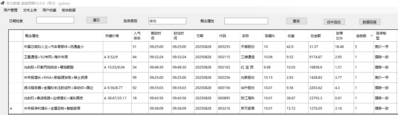Sort by the 人气排名 column header
Image resolution: width=398 pixels, height=115 pixels.
[137, 36]
